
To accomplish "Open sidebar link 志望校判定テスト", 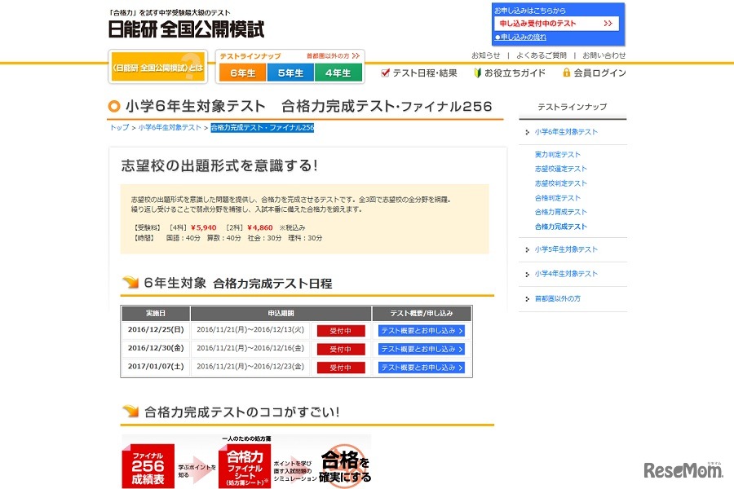I will 561,183.
